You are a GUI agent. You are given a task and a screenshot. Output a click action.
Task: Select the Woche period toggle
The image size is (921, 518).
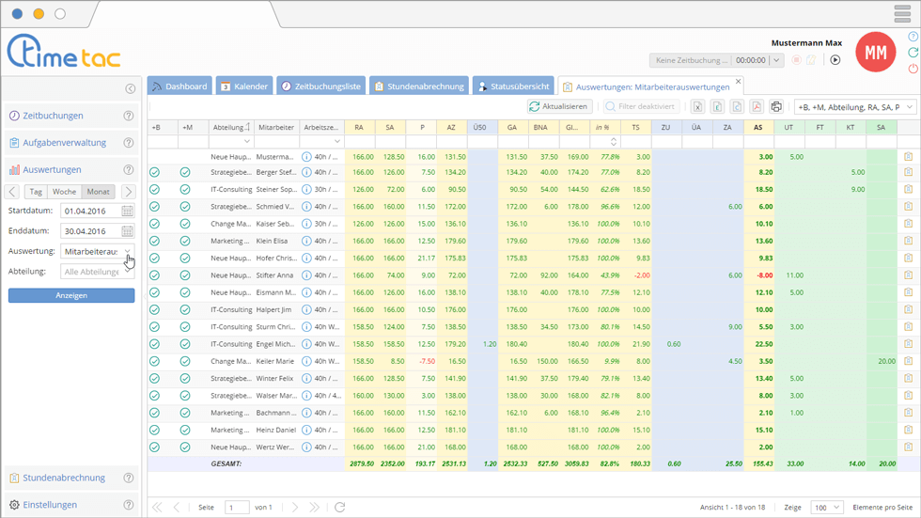65,192
